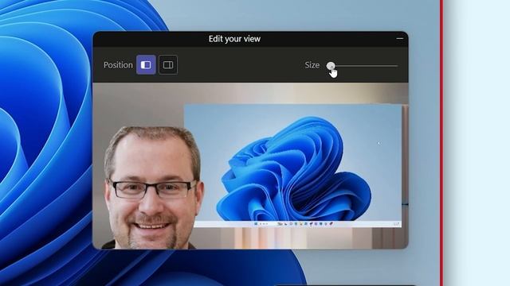510x286 pixels.
Task: Click the Size slider handle
Action: point(331,66)
